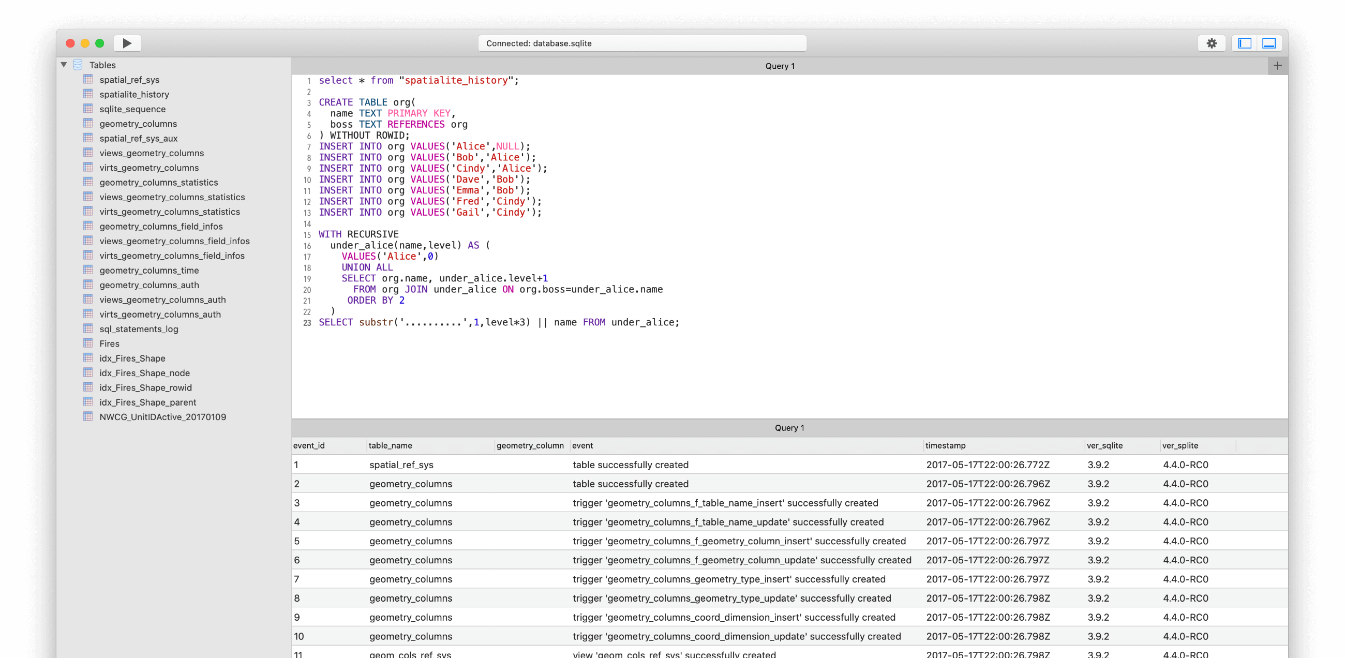Screen dimensions: 1345x658
Task: Click the Fires table icon
Action: click(x=88, y=343)
